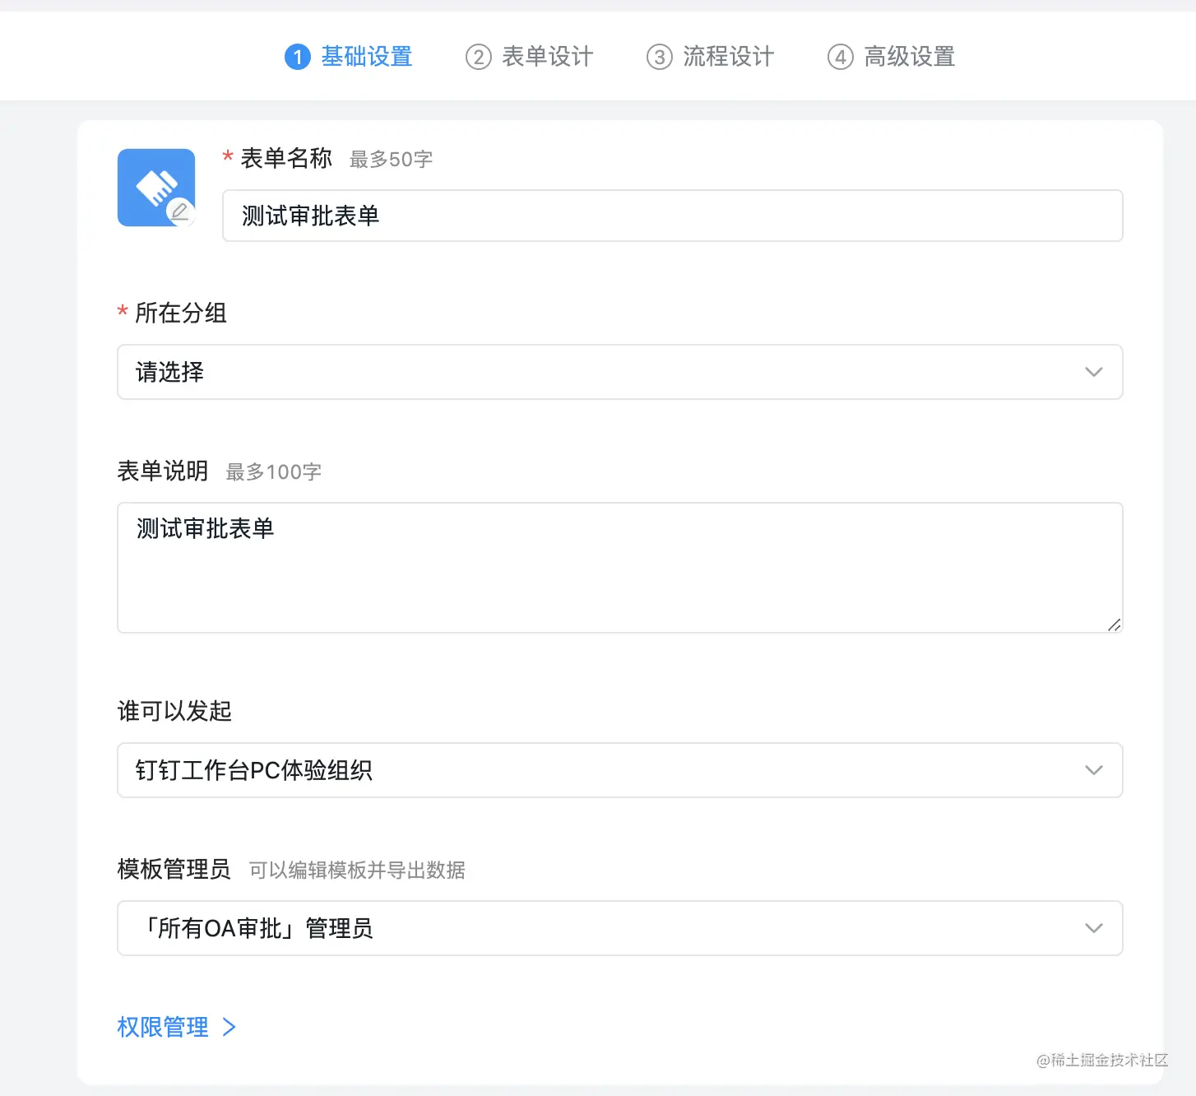This screenshot has height=1096, width=1196.
Task: Open the 表单设计 step tab
Action: click(x=530, y=57)
